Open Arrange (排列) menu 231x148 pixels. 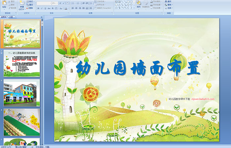click(x=139, y=4)
